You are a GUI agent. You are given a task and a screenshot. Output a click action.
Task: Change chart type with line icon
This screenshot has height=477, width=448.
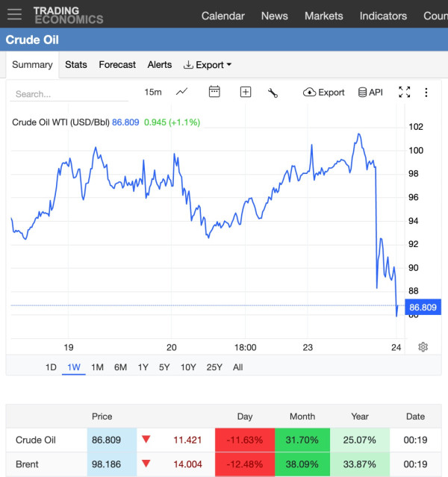181,92
